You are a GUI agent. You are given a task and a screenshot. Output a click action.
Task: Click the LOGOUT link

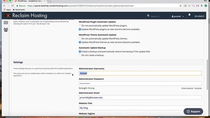(x=199, y=16)
